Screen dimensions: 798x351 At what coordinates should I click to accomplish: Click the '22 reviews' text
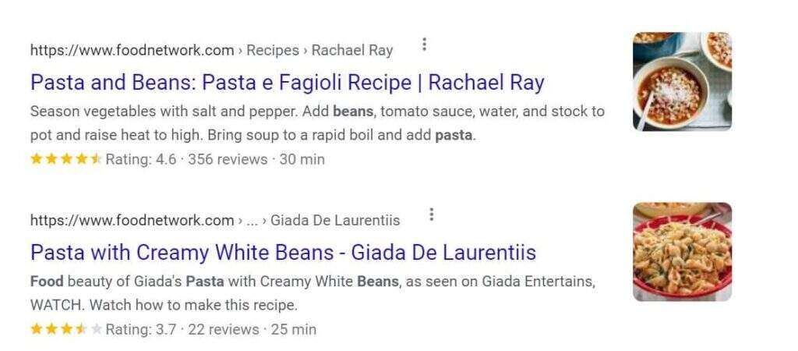pyautogui.click(x=224, y=329)
